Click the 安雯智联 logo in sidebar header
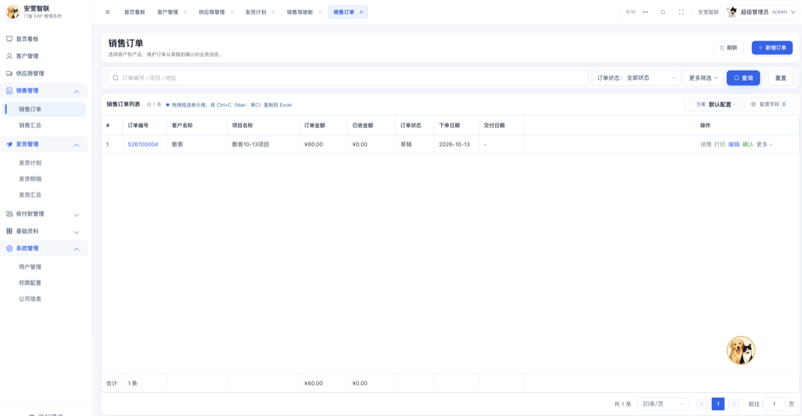The height and width of the screenshot is (416, 802). point(13,12)
